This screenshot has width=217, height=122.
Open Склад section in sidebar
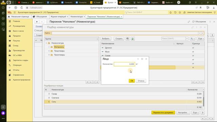click(x=16, y=46)
